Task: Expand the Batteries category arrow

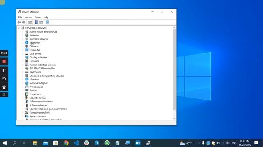Action: coord(23,36)
